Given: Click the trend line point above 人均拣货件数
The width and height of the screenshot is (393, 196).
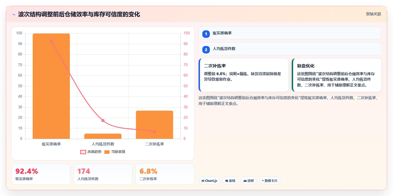Looking at the screenshot, I should [103, 121].
